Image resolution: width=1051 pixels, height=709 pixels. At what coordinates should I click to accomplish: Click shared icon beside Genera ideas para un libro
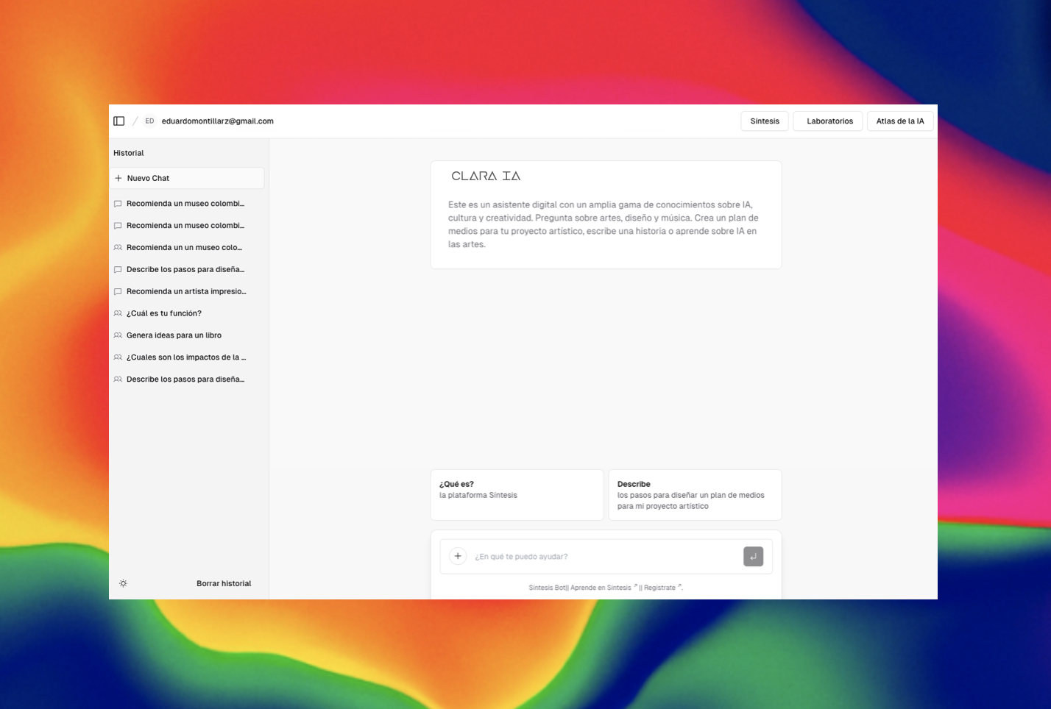tap(118, 335)
